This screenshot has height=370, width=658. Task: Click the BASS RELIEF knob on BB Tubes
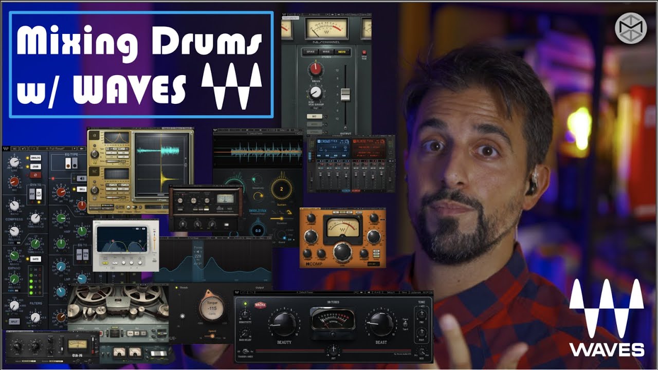245,332
